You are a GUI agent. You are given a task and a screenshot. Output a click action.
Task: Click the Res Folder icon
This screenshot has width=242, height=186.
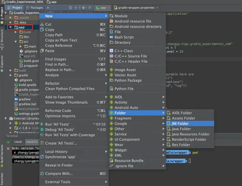coord(169,145)
